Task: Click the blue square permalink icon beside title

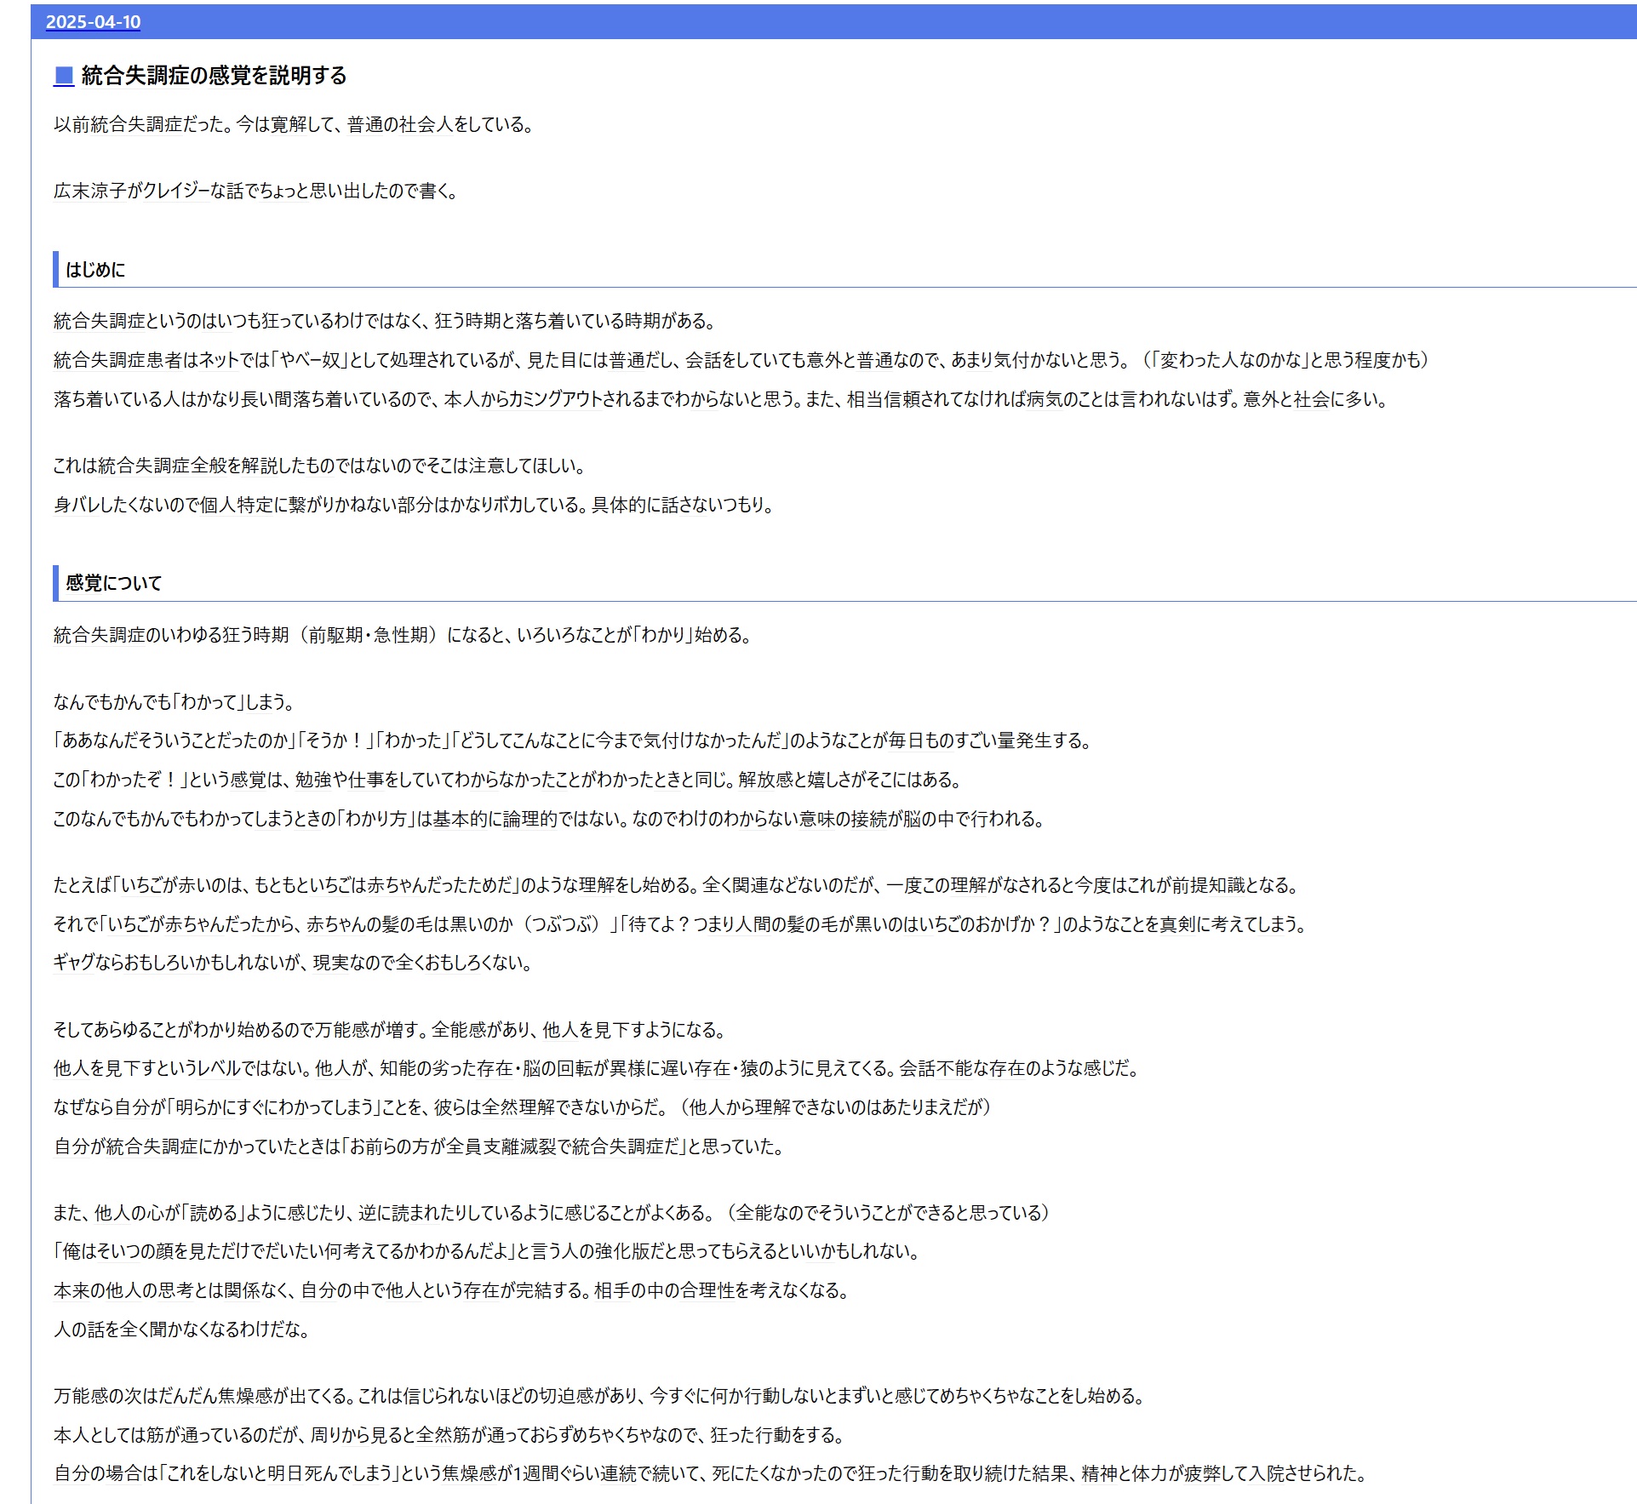Action: point(64,76)
